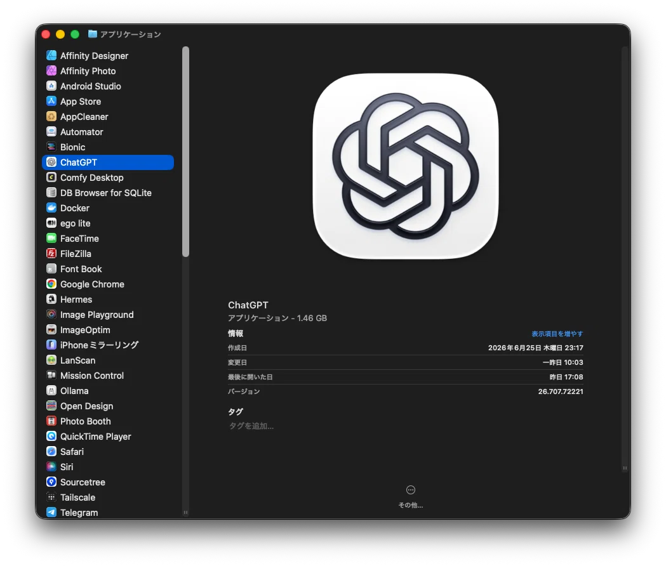
Task: Click the 最後に開いた日 label
Action: [250, 377]
